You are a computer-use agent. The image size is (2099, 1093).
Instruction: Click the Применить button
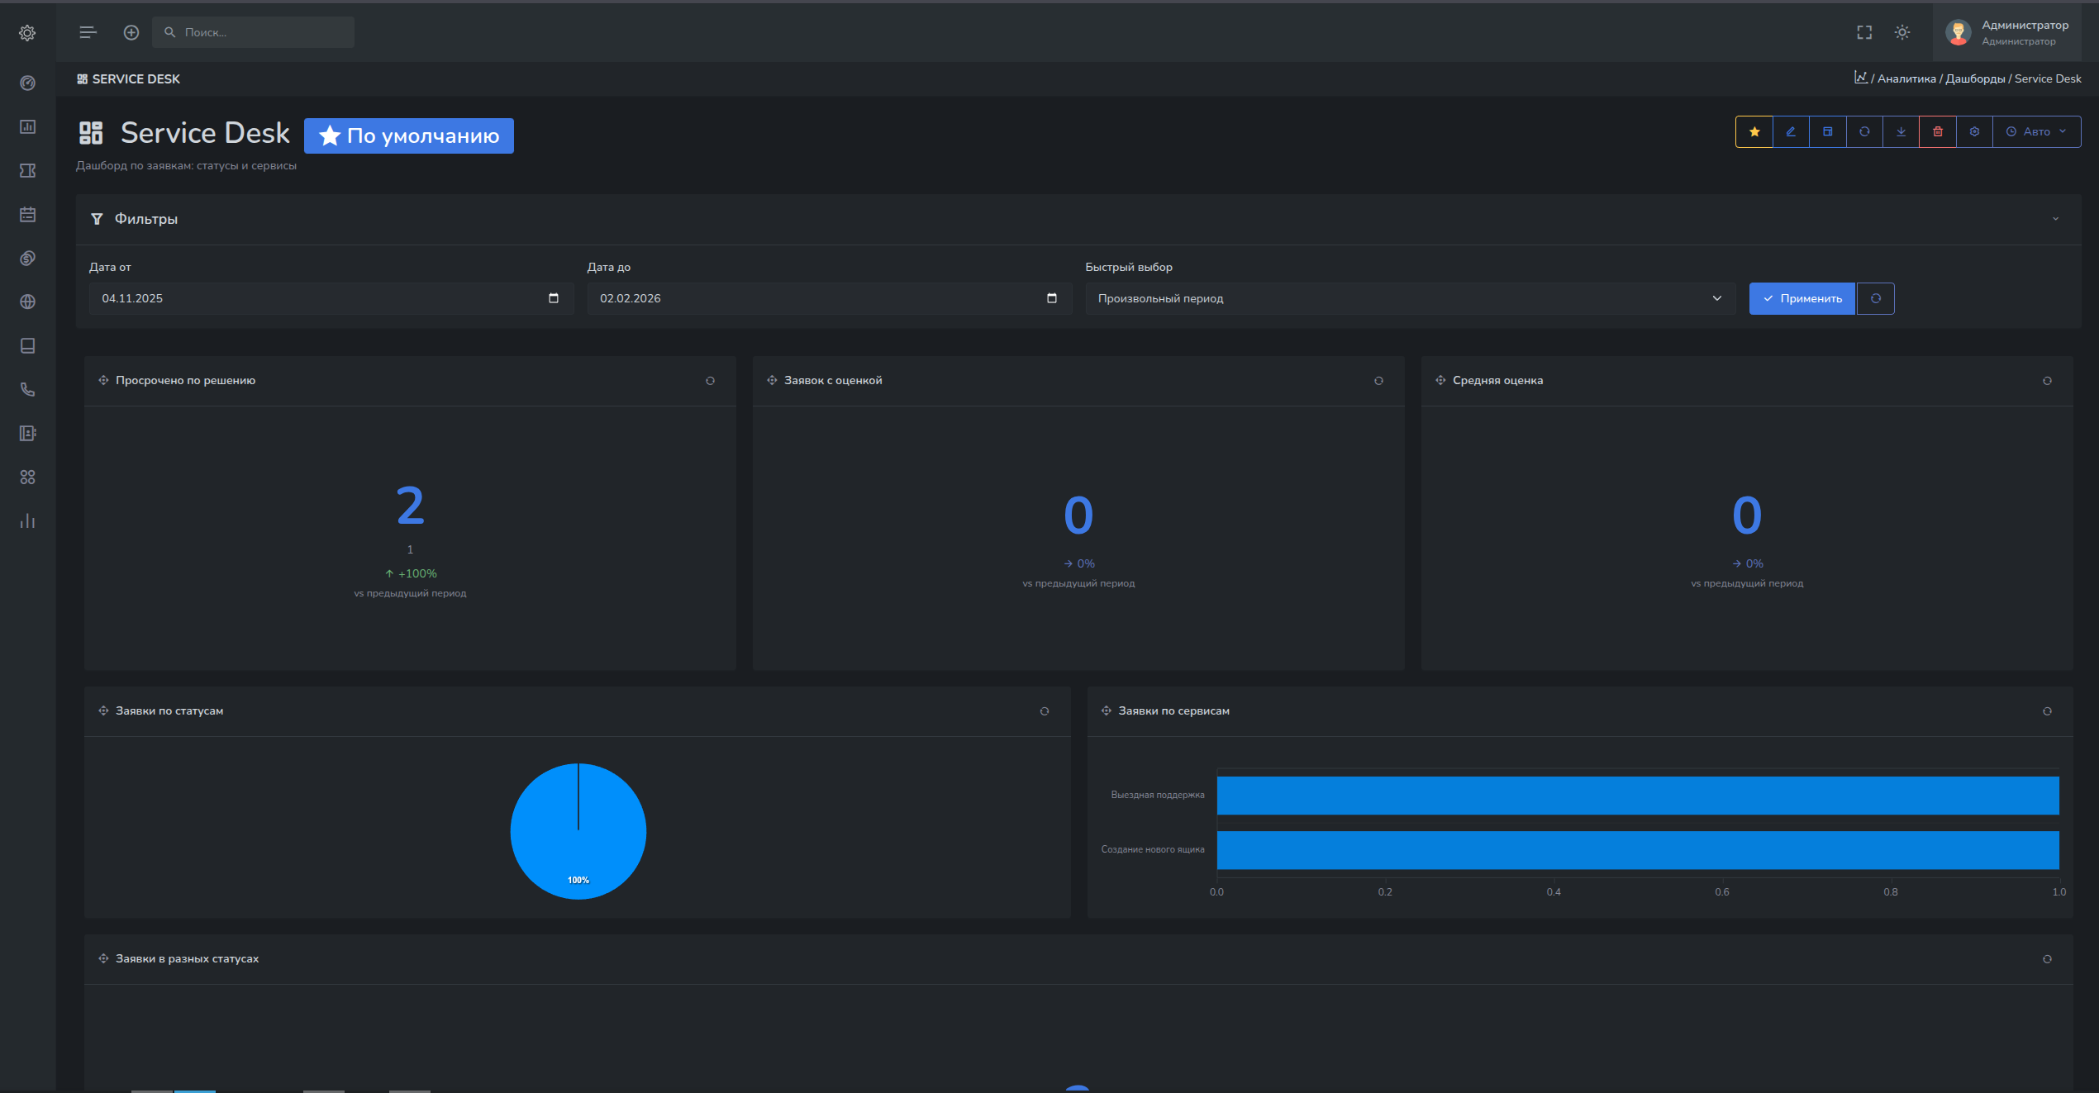[x=1802, y=298]
